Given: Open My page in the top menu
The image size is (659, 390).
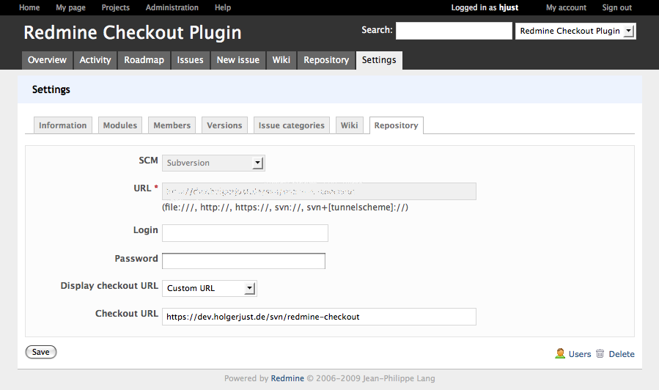Looking at the screenshot, I should coord(70,7).
